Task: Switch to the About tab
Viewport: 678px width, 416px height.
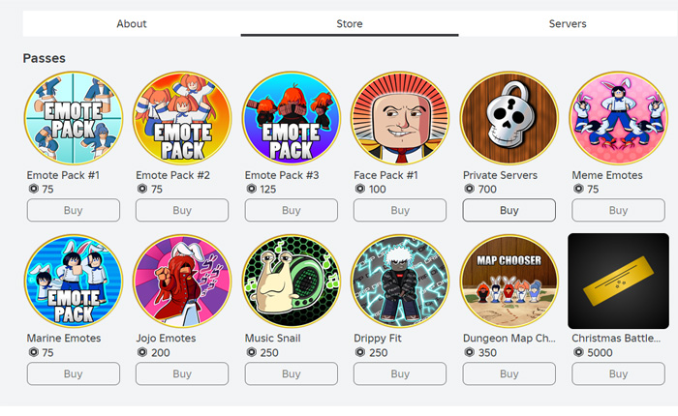Action: [132, 23]
